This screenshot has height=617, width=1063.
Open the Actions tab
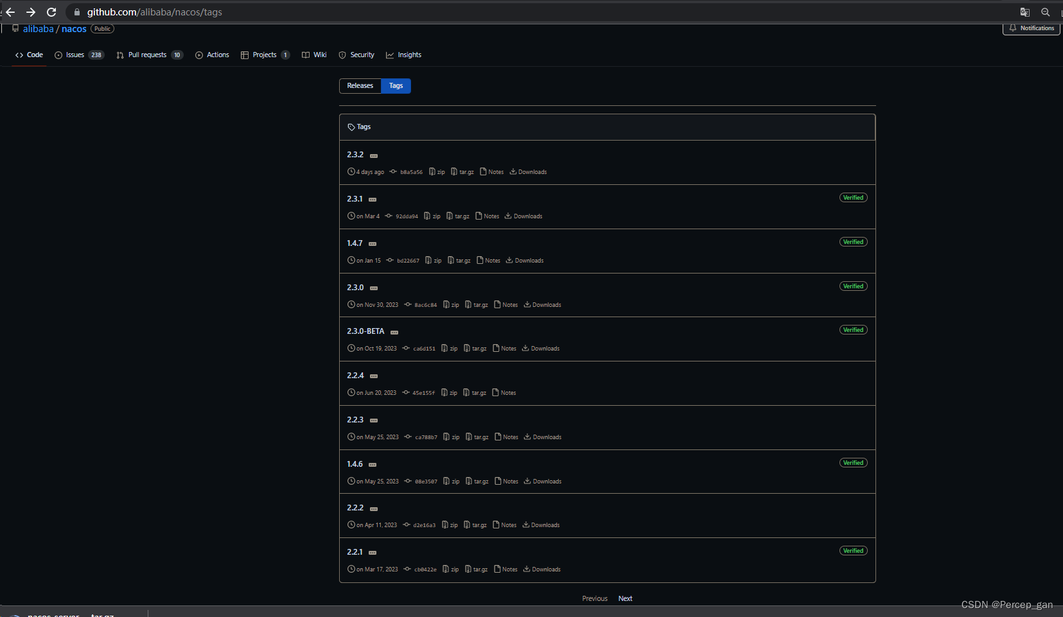point(212,55)
